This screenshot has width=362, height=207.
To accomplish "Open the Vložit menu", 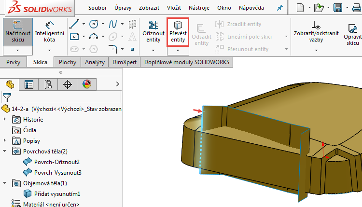I will pyautogui.click(x=174, y=8).
